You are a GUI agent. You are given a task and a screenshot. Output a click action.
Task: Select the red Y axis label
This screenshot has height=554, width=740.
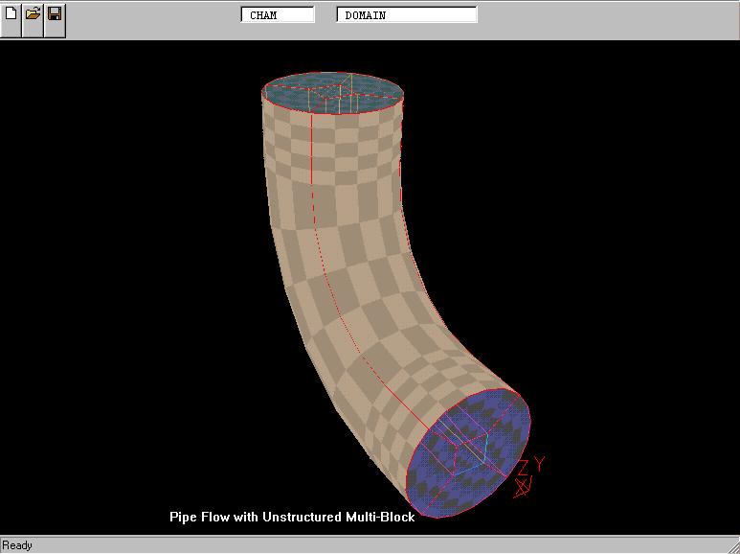coord(540,464)
